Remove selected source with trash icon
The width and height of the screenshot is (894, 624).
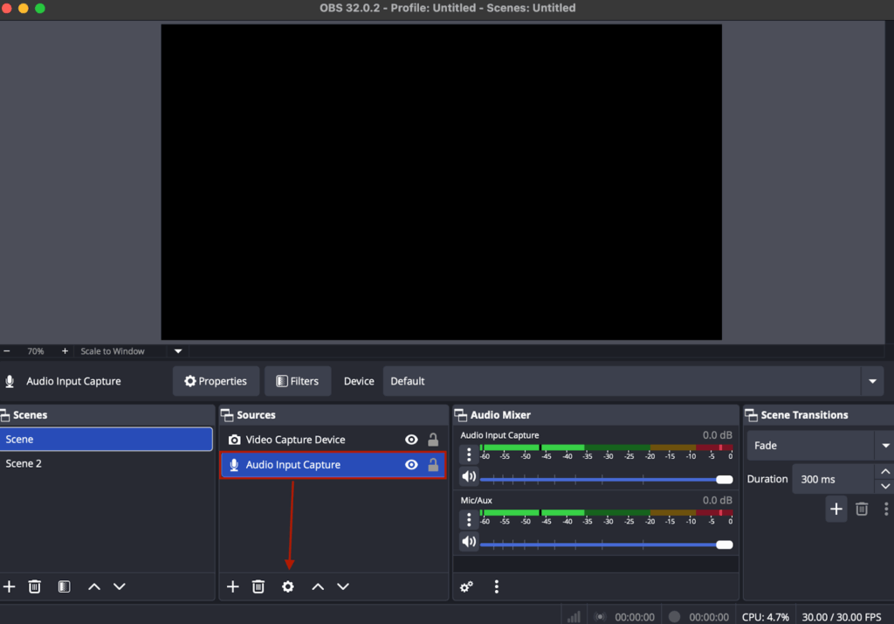[x=258, y=586]
